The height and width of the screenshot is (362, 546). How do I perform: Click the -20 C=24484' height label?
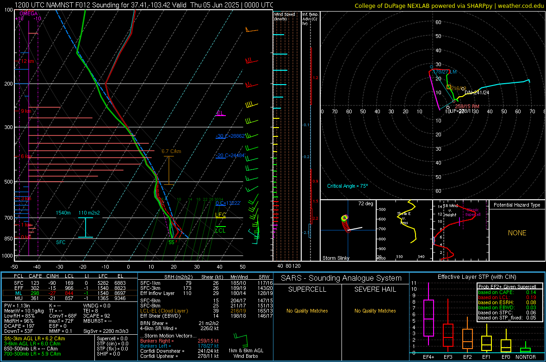[x=230, y=156]
